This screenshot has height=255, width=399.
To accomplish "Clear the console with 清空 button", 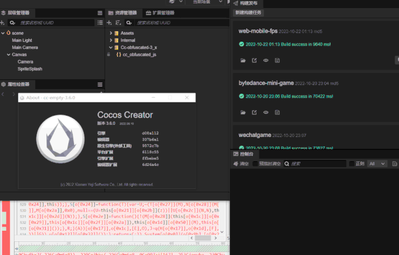I will coord(241,164).
